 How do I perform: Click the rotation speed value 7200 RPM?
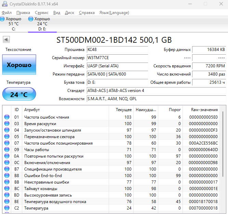coord(209,66)
